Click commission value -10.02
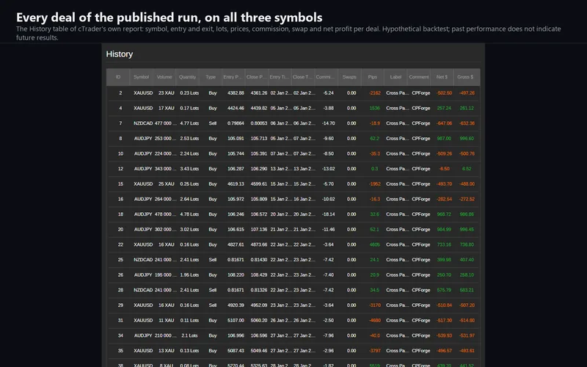 [328, 199]
